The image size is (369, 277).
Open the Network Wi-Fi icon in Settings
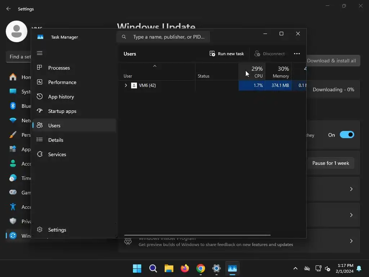coord(13,120)
